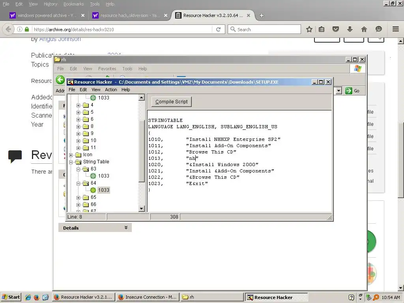Click the chat smiley toolbar icon
The width and height of the screenshot is (404, 303).
378,29
